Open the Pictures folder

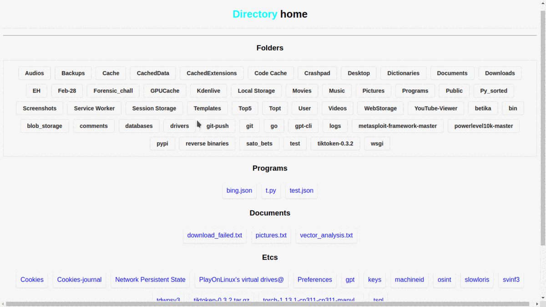point(374,91)
